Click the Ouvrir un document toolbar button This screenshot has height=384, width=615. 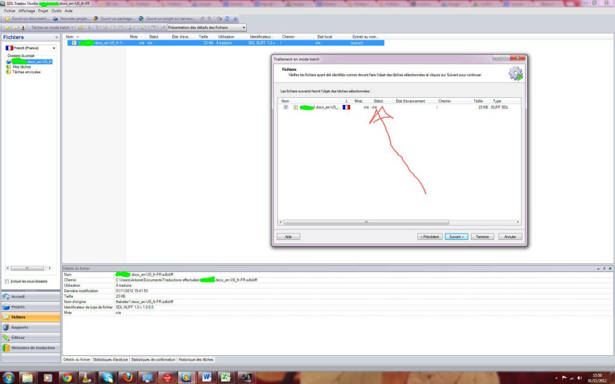26,19
